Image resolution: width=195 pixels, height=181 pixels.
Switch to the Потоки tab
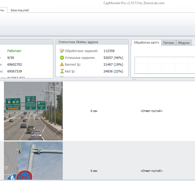tap(169, 43)
